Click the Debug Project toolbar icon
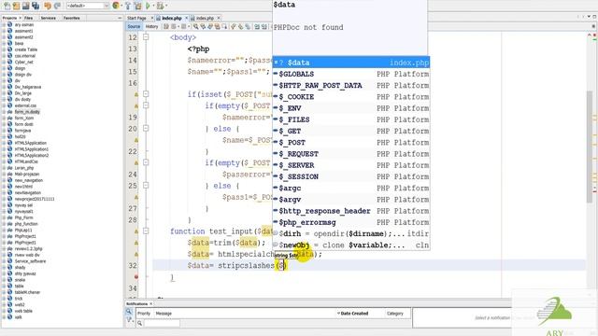Screen dimensions: 598x336 point(160,6)
